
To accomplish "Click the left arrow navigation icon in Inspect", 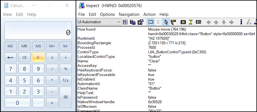I will tap(208, 22).
